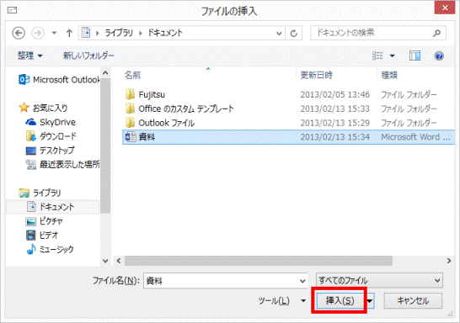Open the ツール(L) menu
Image resolution: width=460 pixels, height=323 pixels.
point(282,301)
